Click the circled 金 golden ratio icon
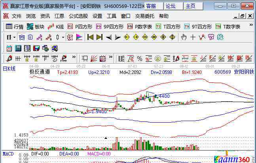Image resolution: width=256 pixels, height=163 pixels. [158, 59]
